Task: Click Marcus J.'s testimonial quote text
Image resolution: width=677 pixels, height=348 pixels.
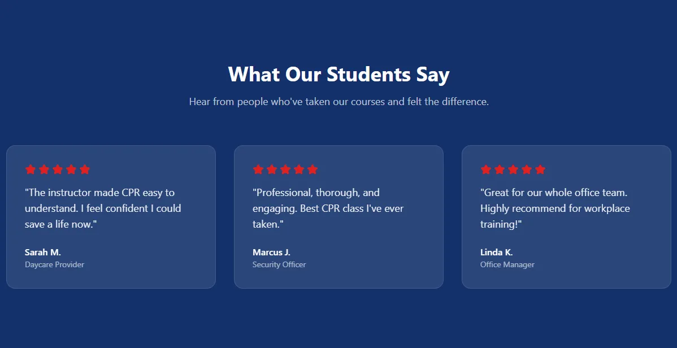Action: pyautogui.click(x=328, y=208)
